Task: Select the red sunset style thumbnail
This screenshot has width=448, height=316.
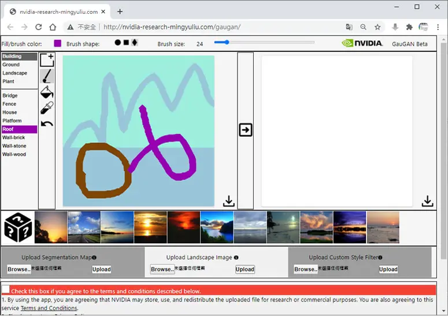Action: coord(184,227)
